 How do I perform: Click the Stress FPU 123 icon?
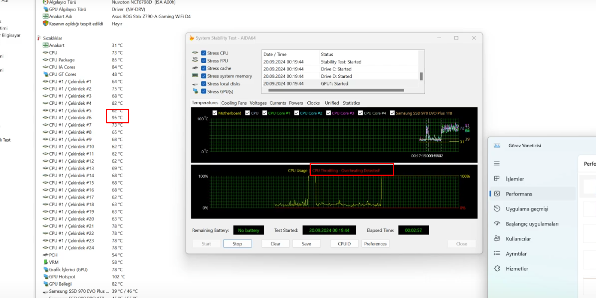195,60
